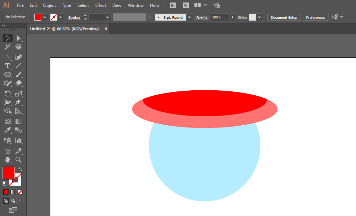Viewport: 356px width, 216px height.
Task: Open the align options dropdown arrow
Action: (x=342, y=17)
